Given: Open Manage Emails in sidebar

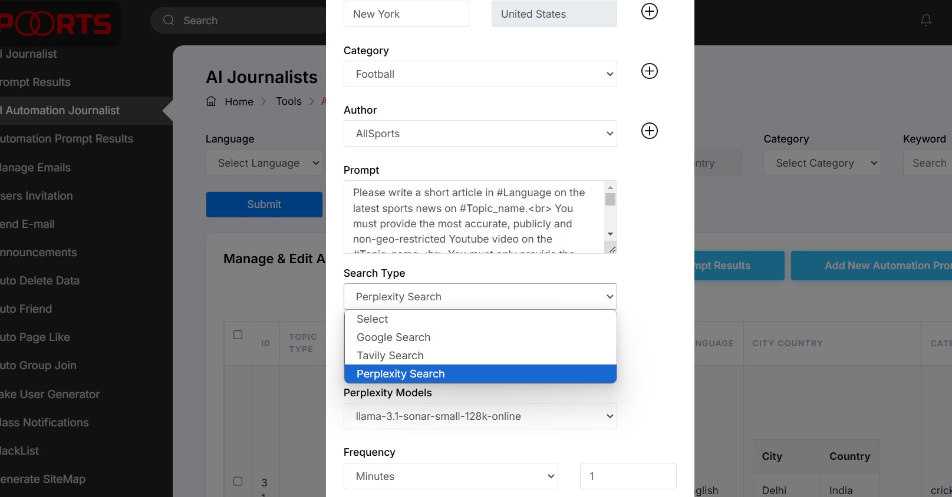Looking at the screenshot, I should pos(35,168).
